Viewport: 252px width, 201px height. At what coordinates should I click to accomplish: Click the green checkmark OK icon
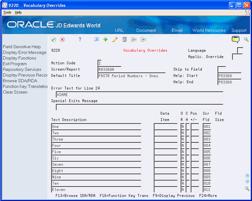point(53,39)
